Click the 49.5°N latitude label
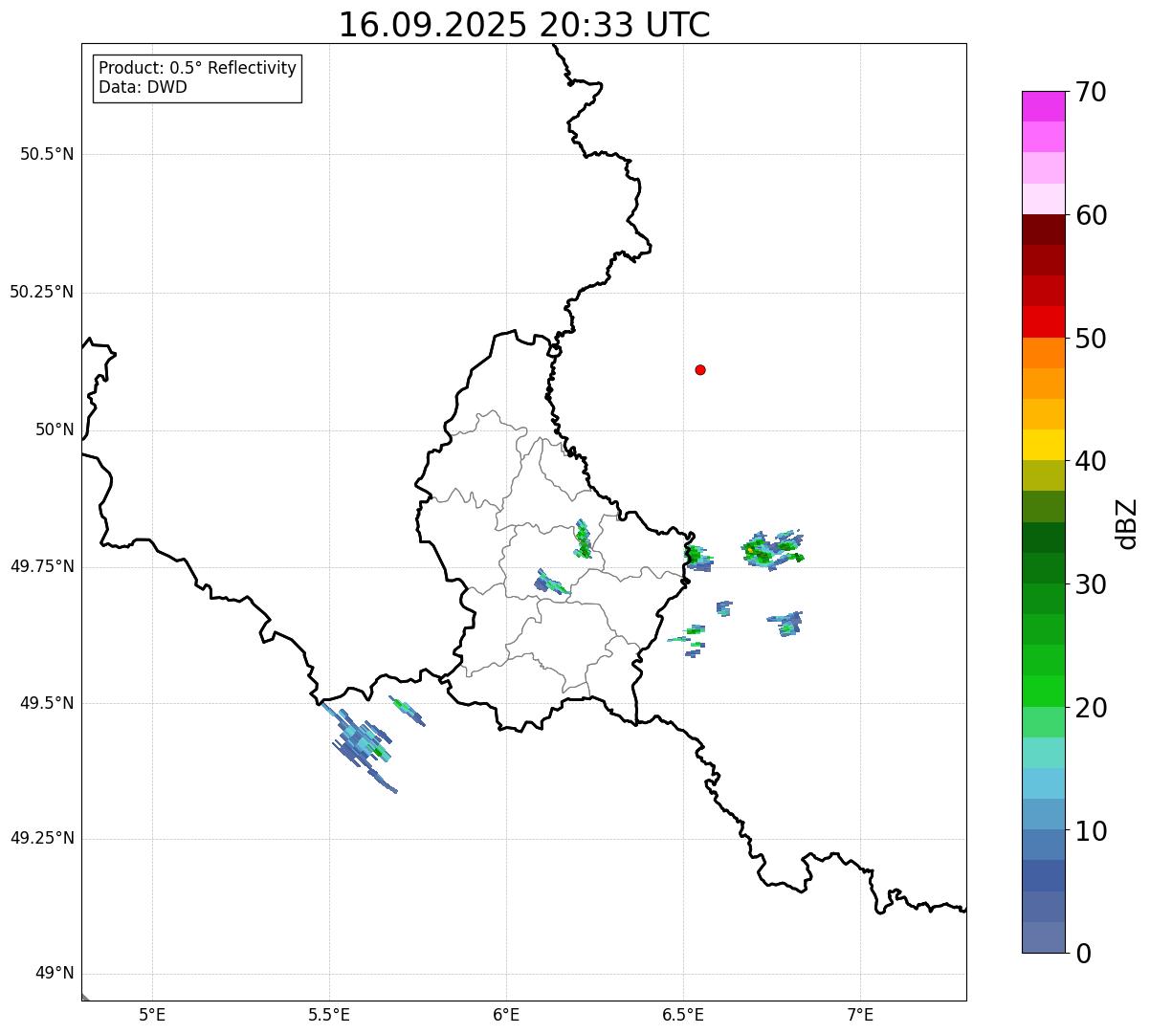 (47, 703)
